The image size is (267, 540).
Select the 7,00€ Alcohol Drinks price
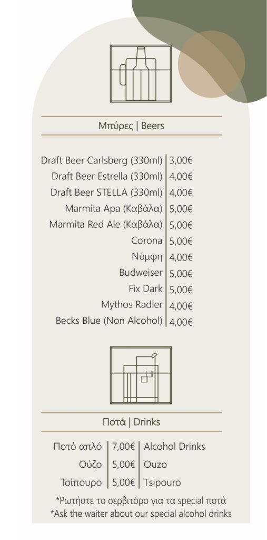click(x=123, y=447)
